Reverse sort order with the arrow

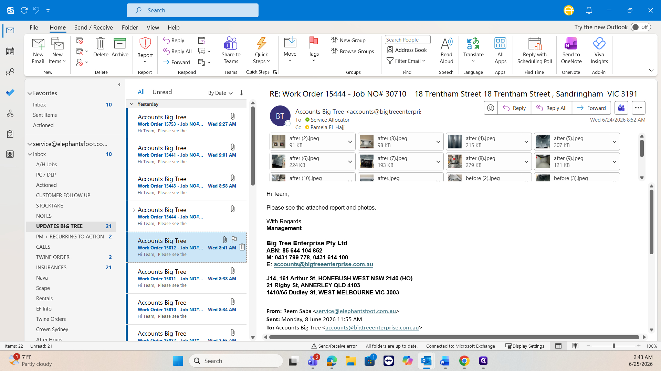pyautogui.click(x=241, y=93)
